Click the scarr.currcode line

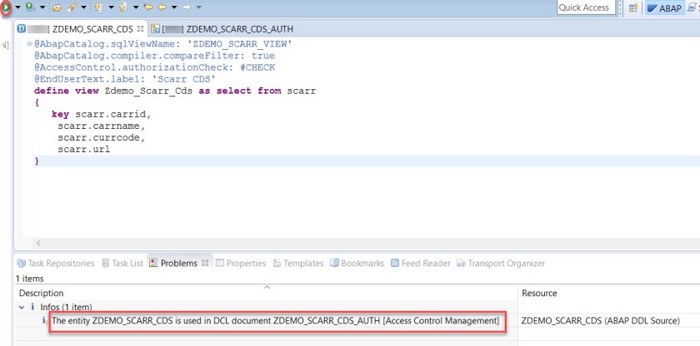coord(102,137)
